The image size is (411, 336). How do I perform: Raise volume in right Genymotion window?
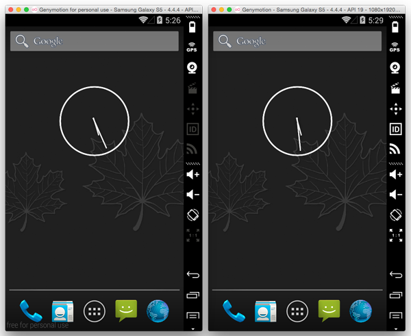pyautogui.click(x=396, y=174)
